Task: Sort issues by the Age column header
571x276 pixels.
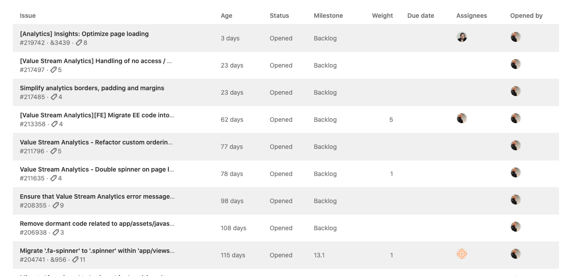Action: pyautogui.click(x=226, y=16)
